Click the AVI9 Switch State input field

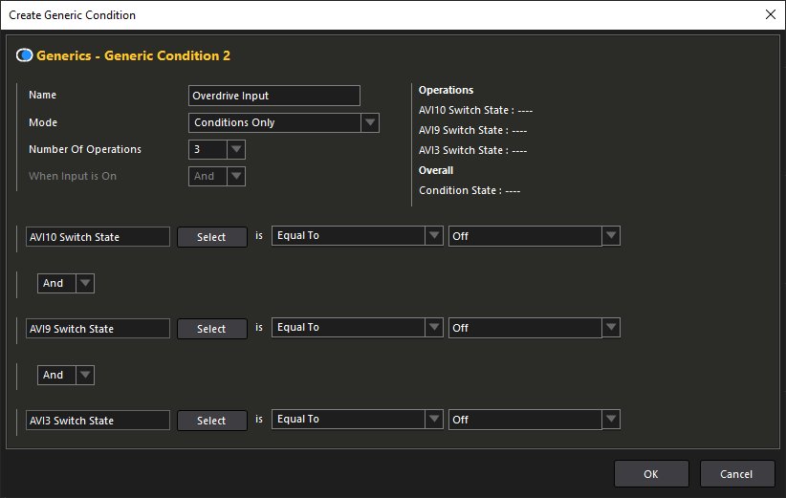pos(98,329)
